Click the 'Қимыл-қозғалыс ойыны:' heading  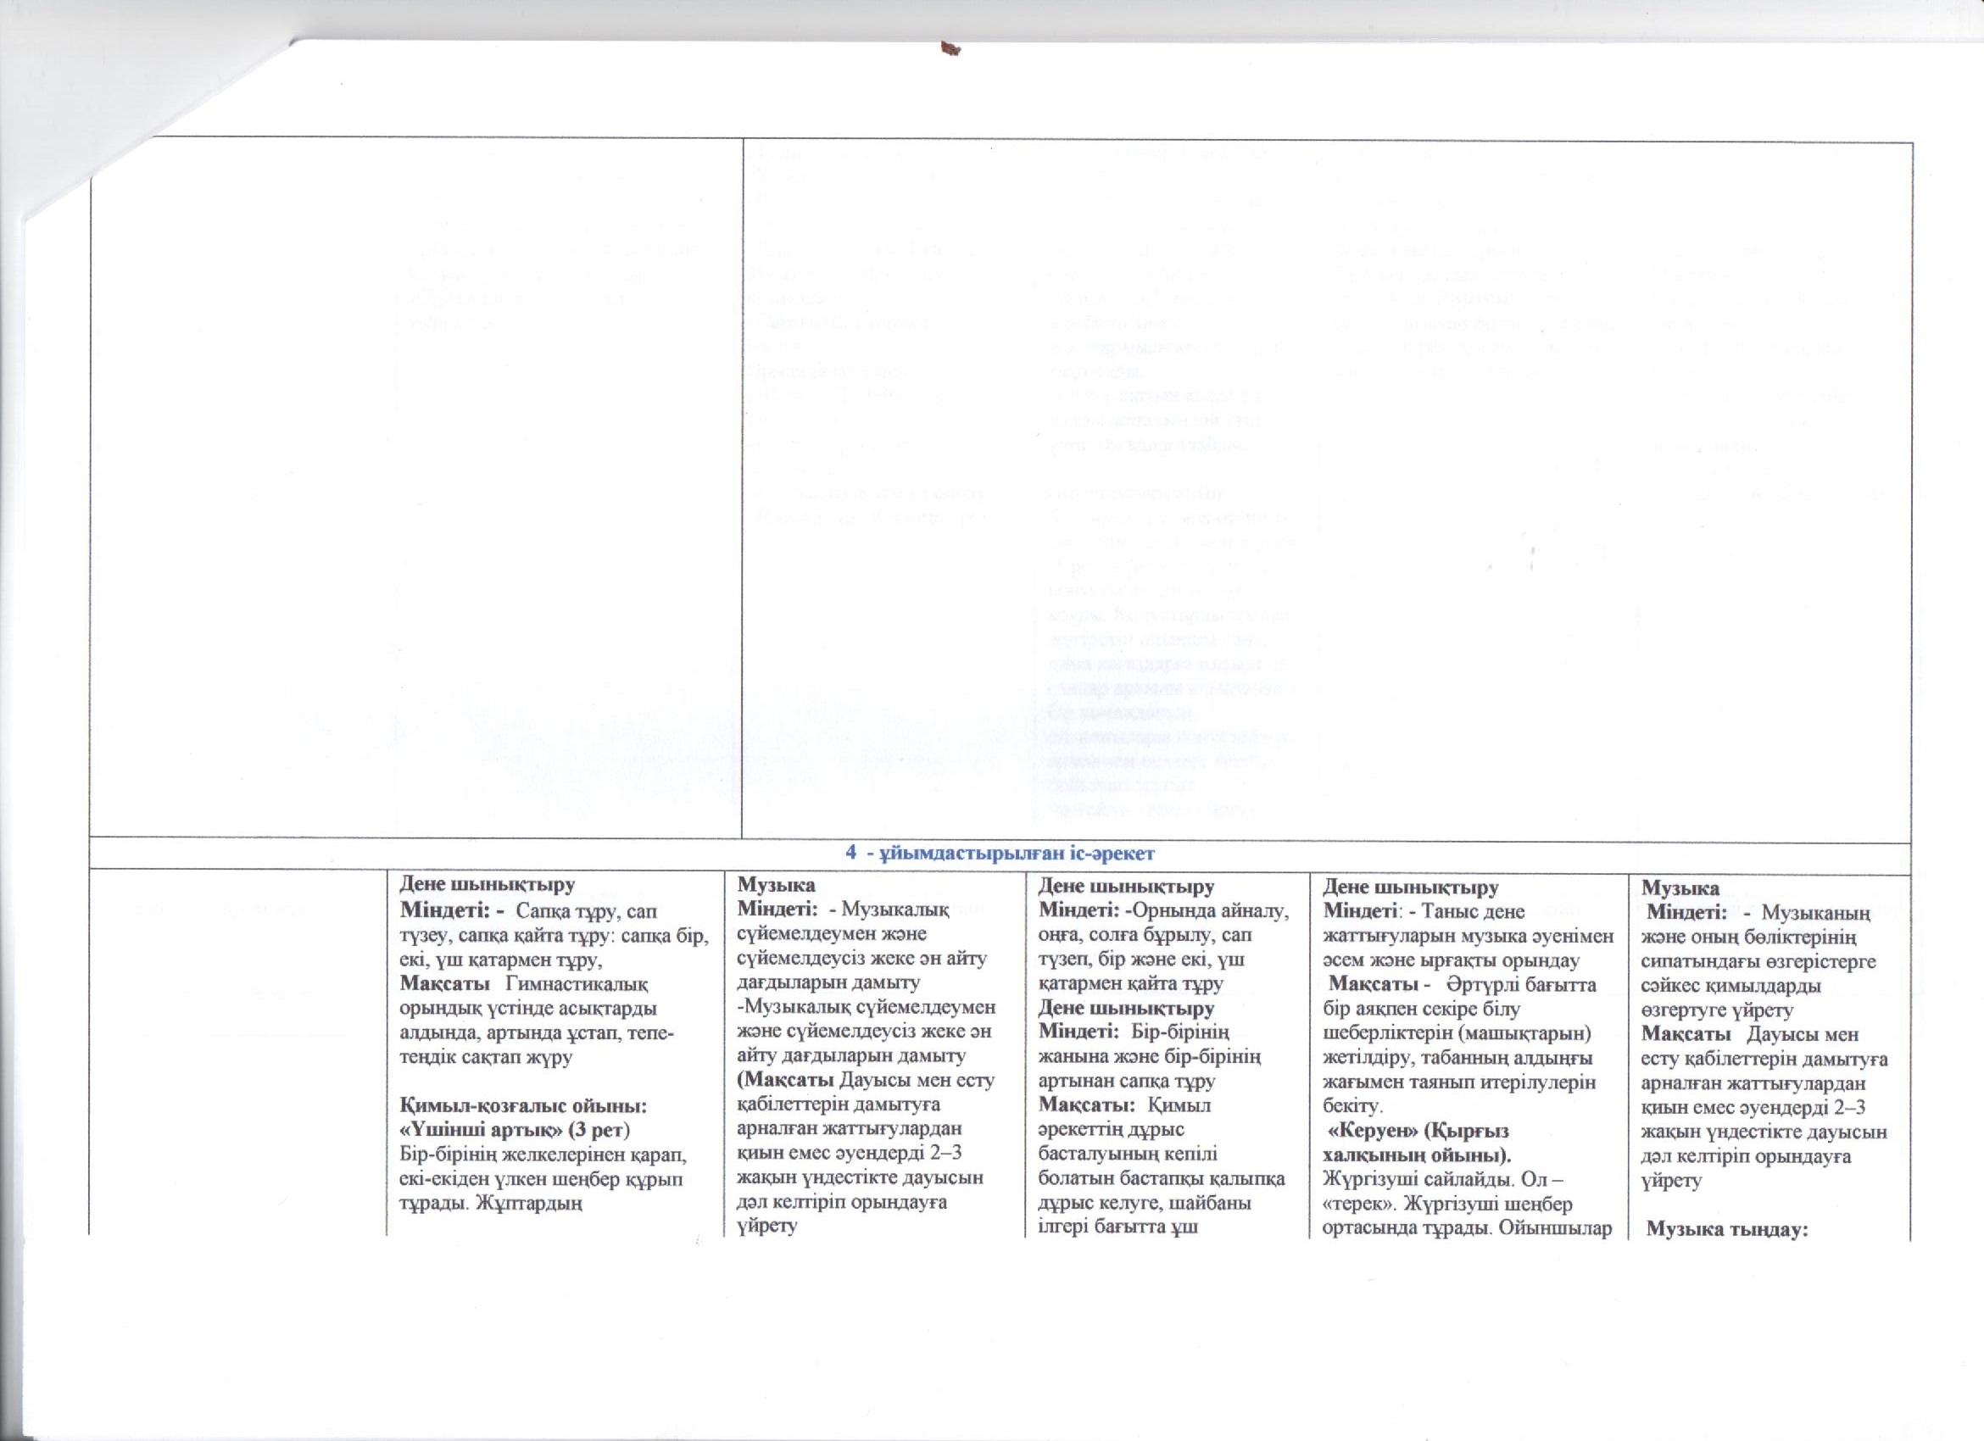[522, 1105]
